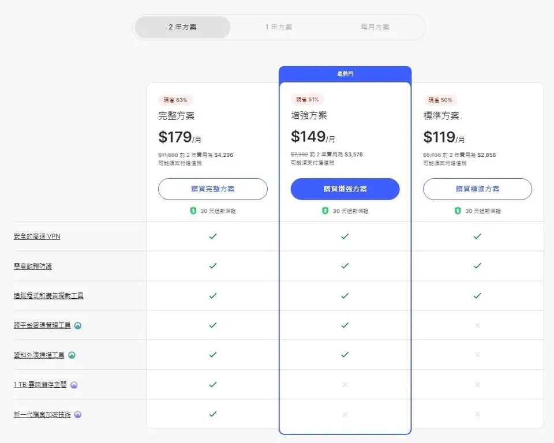Screen dimensions: 554x443
Task: Click green icon beside 跨平台密碼管理工具
Action: (78, 325)
